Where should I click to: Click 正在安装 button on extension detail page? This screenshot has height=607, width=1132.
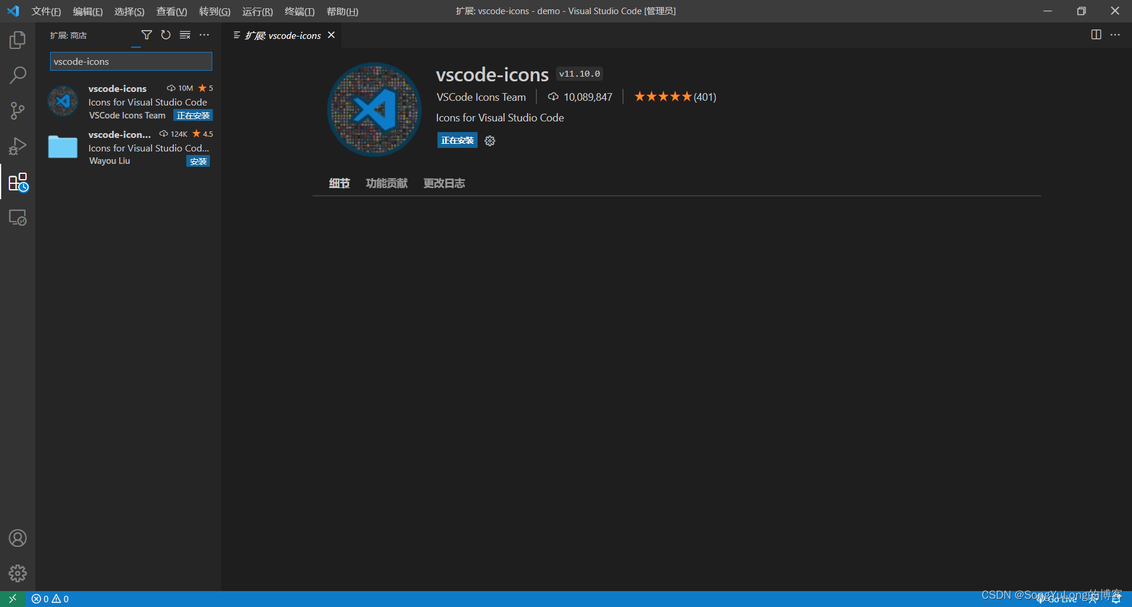pyautogui.click(x=457, y=140)
